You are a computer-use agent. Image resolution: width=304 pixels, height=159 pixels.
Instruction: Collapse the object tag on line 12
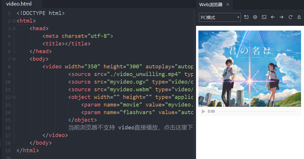pyautogui.click(x=14, y=97)
